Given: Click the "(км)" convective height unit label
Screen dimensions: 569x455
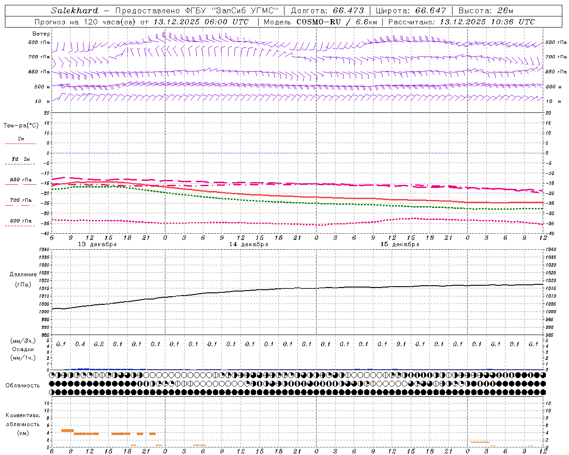Looking at the screenshot, I should pos(23,433).
